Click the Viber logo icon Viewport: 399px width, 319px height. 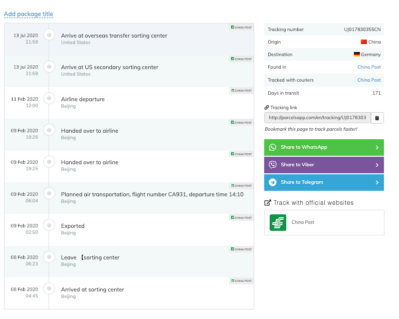click(x=273, y=165)
